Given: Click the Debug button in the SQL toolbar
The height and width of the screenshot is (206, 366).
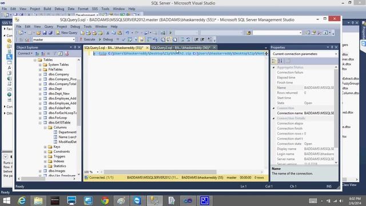Looking at the screenshot, I should click(106, 39).
